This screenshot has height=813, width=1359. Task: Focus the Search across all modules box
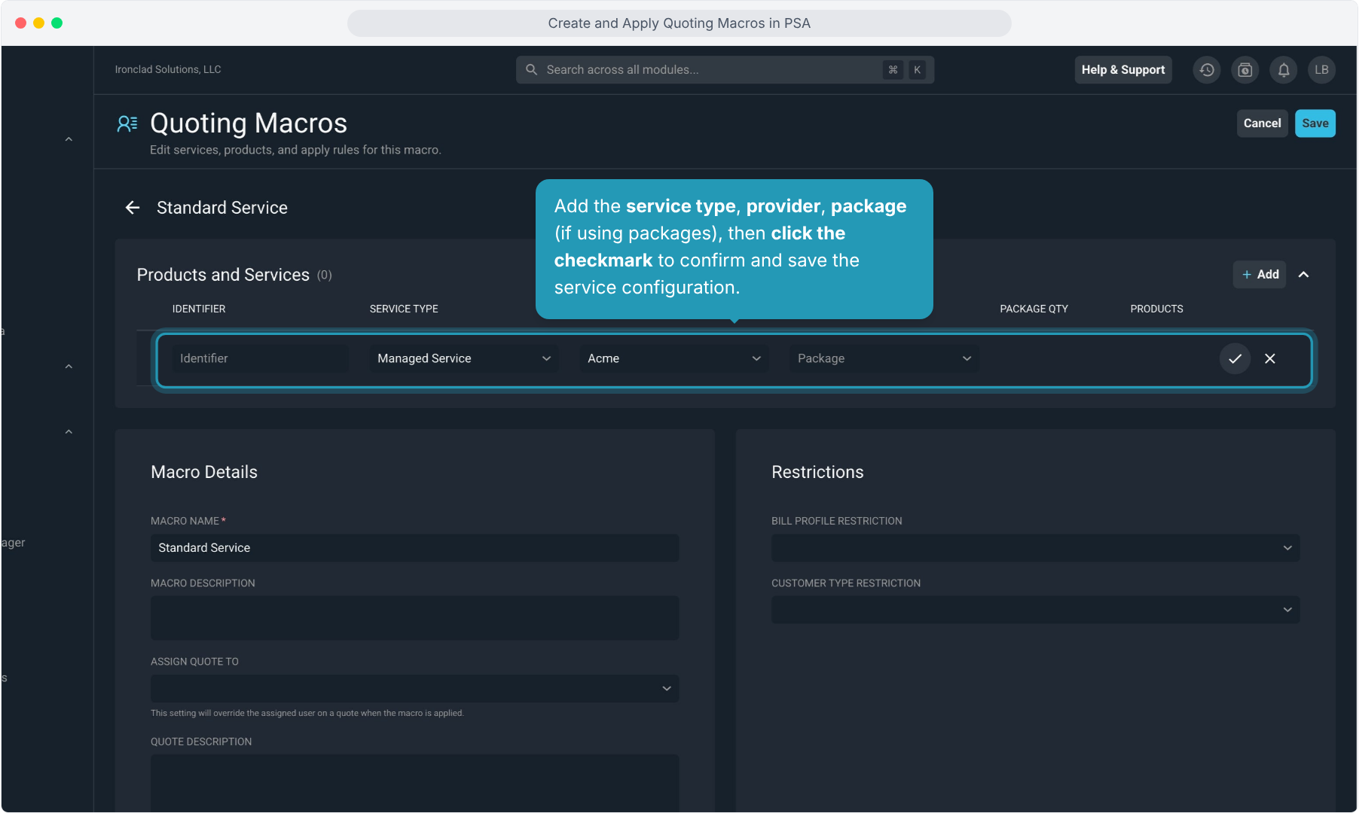pos(725,70)
